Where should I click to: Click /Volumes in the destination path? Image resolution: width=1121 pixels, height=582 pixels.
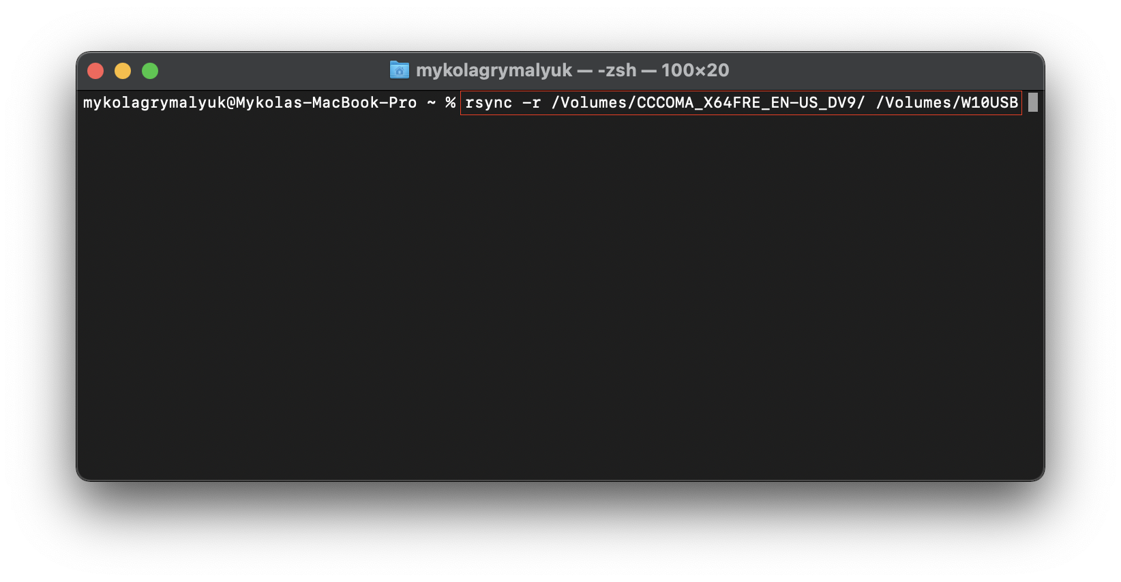coord(914,103)
